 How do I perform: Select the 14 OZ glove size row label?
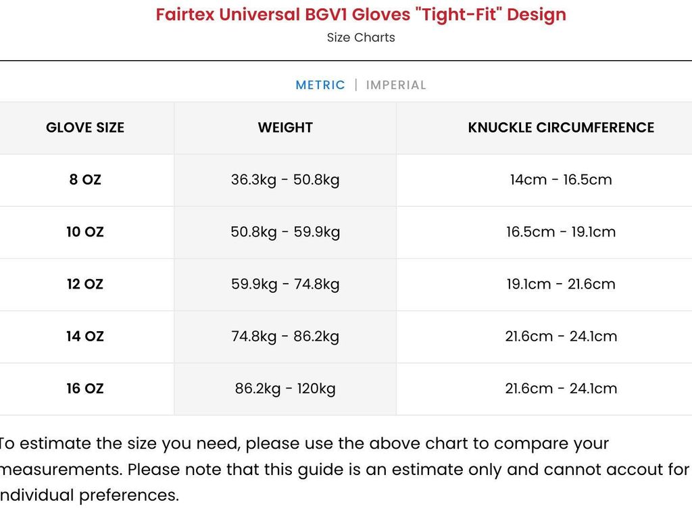coord(85,336)
